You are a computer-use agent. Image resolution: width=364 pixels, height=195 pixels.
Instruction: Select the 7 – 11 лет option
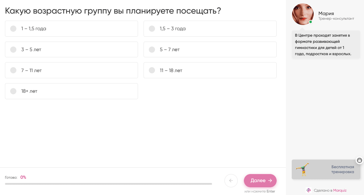(x=13, y=71)
